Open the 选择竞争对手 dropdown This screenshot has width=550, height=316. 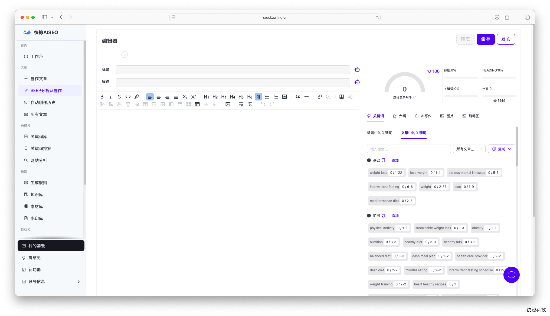[404, 97]
